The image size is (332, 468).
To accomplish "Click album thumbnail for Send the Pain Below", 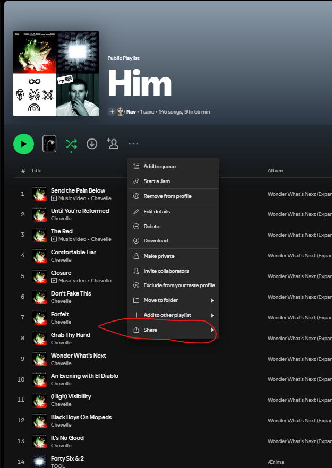I will (x=39, y=194).
